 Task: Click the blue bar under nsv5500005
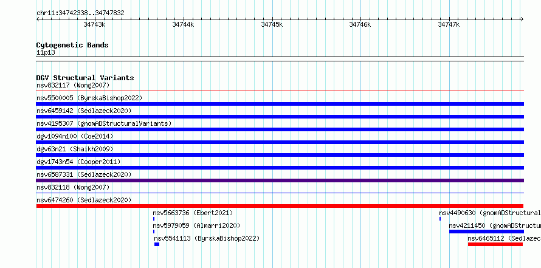point(280,104)
